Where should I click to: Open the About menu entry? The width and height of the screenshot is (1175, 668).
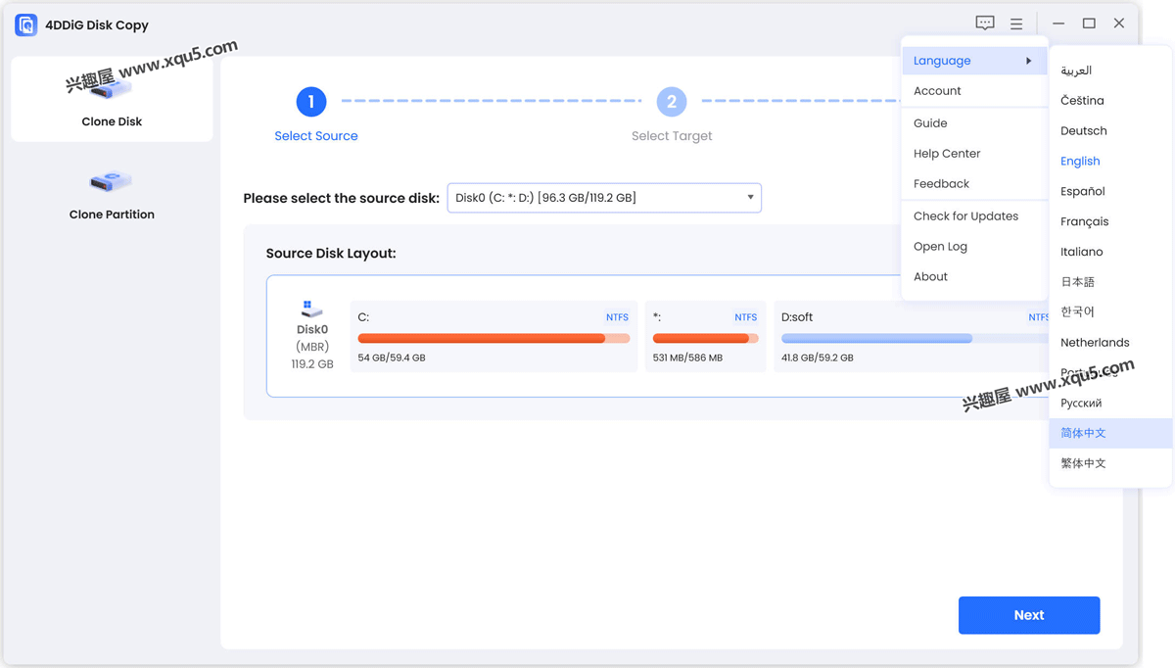coord(974,277)
